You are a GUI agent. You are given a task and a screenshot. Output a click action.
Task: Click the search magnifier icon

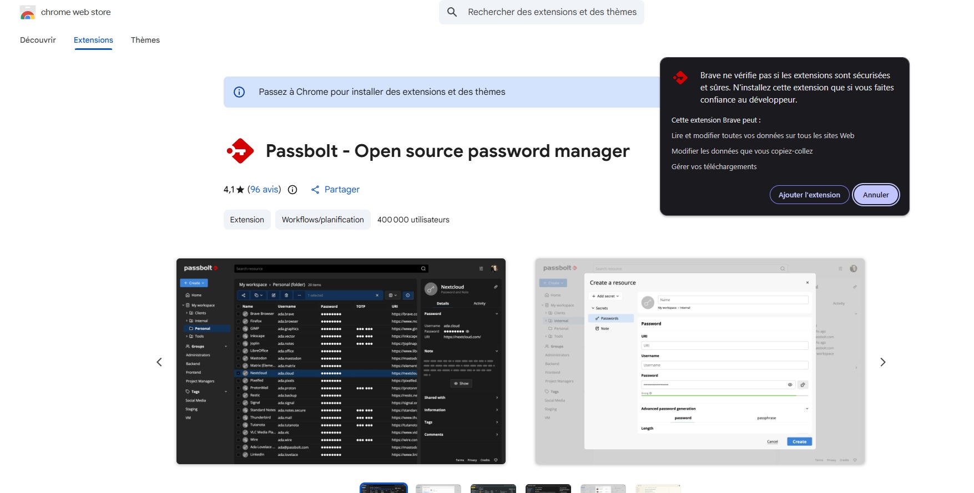coord(452,12)
